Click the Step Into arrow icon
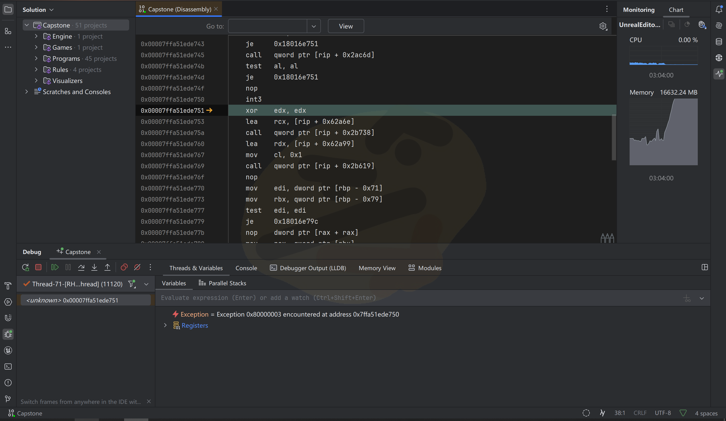This screenshot has width=726, height=421. coord(94,267)
